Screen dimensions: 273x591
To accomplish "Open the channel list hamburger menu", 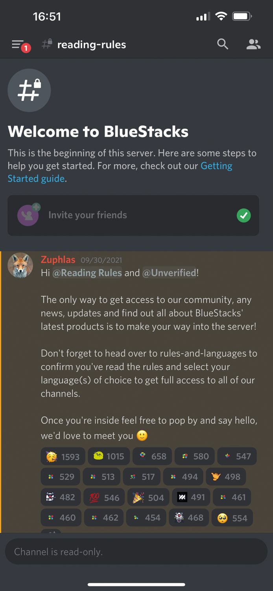I will (18, 45).
